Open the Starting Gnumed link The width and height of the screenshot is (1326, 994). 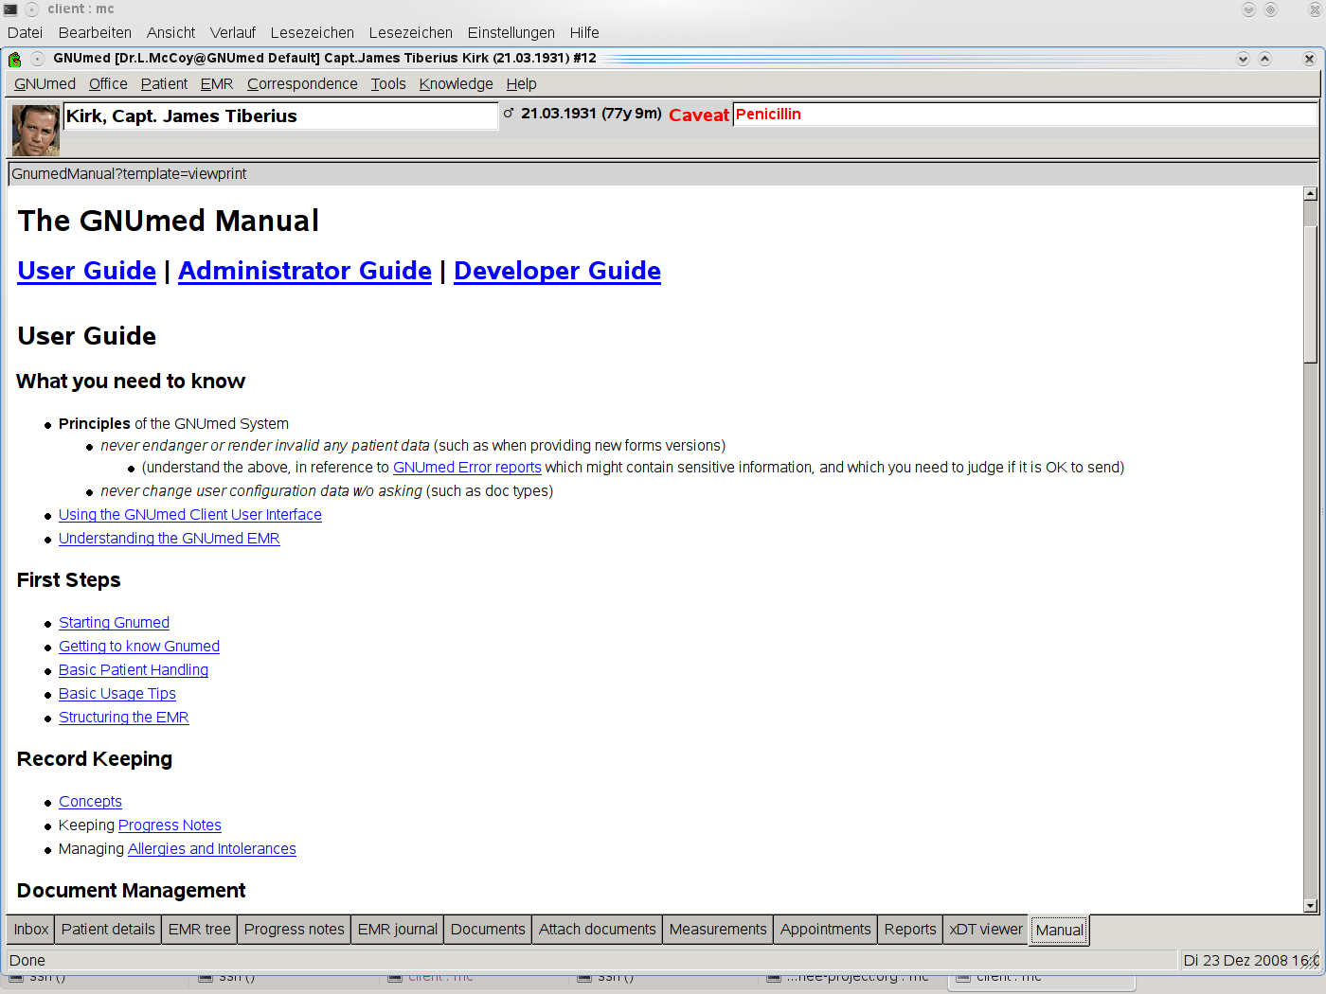pos(114,623)
